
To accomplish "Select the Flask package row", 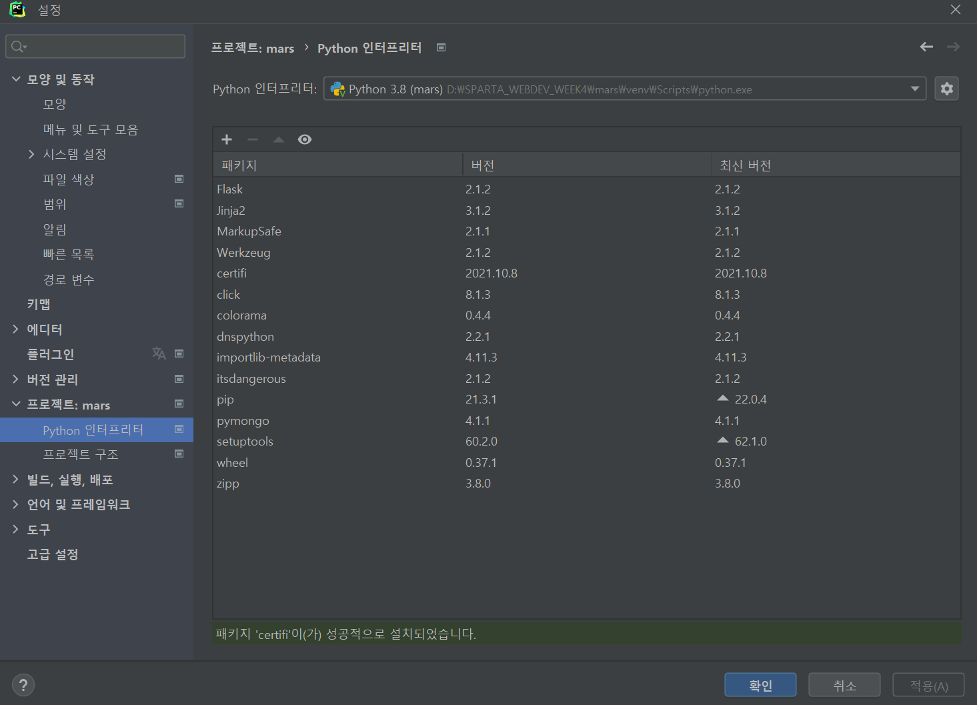I will point(587,189).
